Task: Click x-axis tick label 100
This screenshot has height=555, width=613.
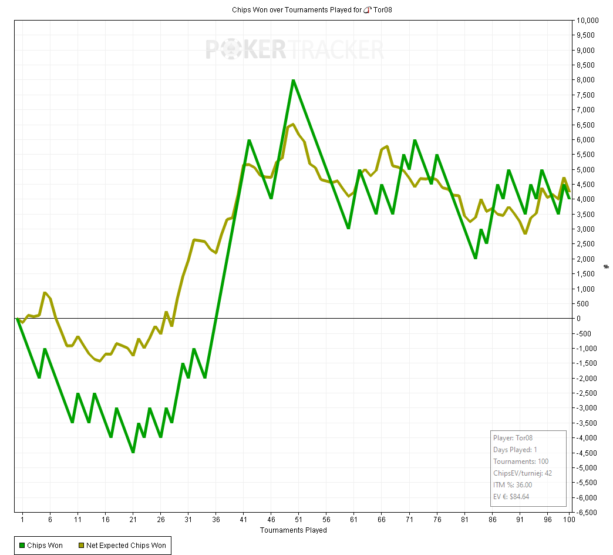Action: click(569, 519)
